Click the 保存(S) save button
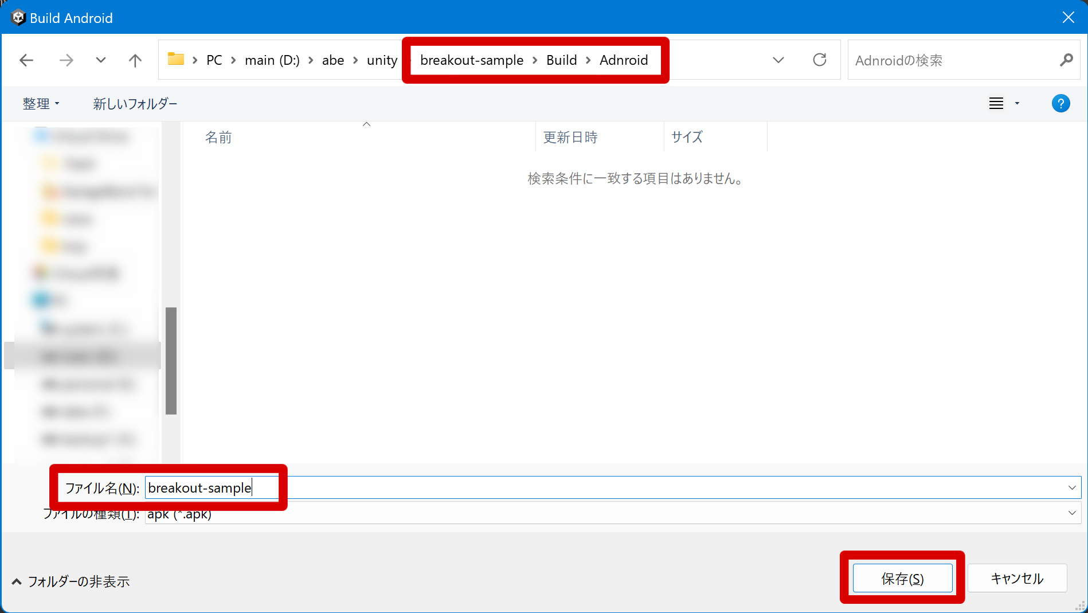The width and height of the screenshot is (1088, 613). pos(902,578)
